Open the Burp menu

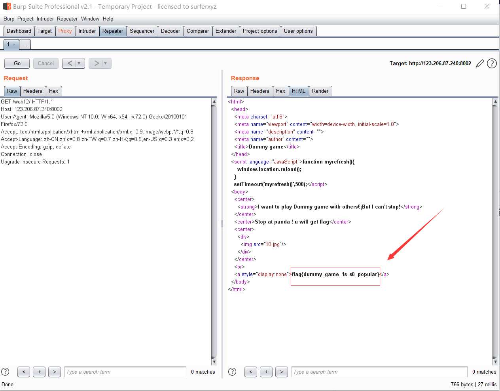tap(9, 19)
